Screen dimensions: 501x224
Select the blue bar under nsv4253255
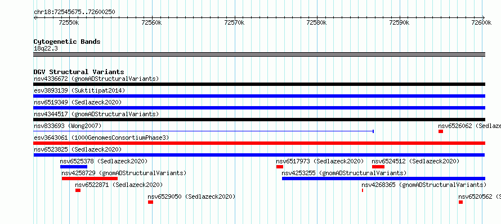point(383,179)
